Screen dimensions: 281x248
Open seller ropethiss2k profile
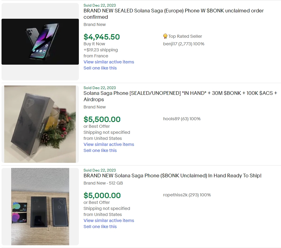click(175, 195)
